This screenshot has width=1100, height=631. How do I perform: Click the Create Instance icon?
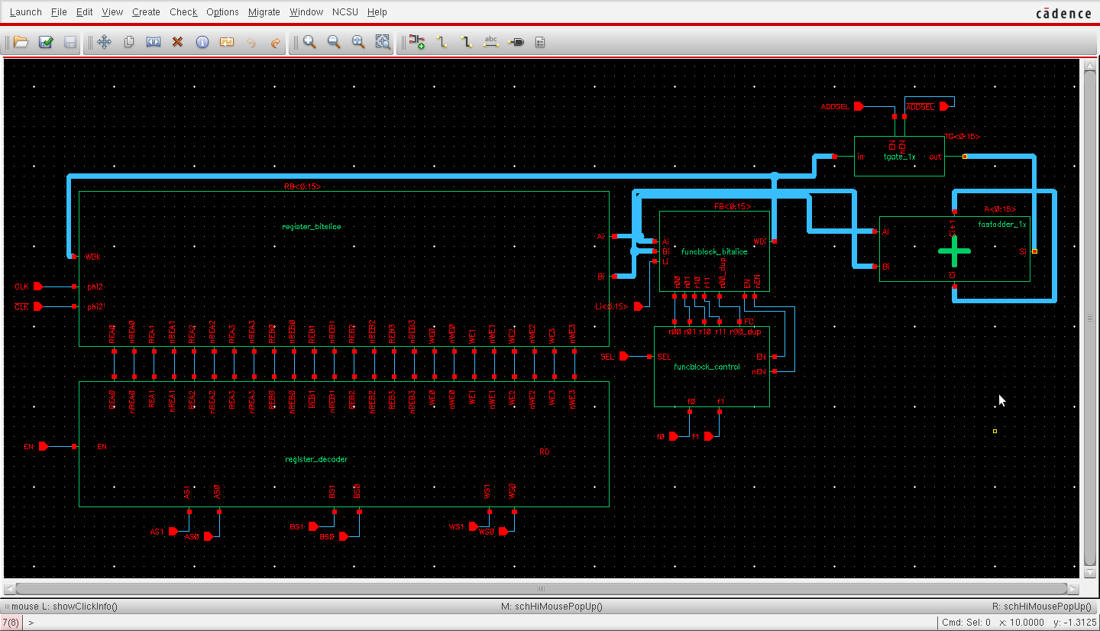click(416, 42)
